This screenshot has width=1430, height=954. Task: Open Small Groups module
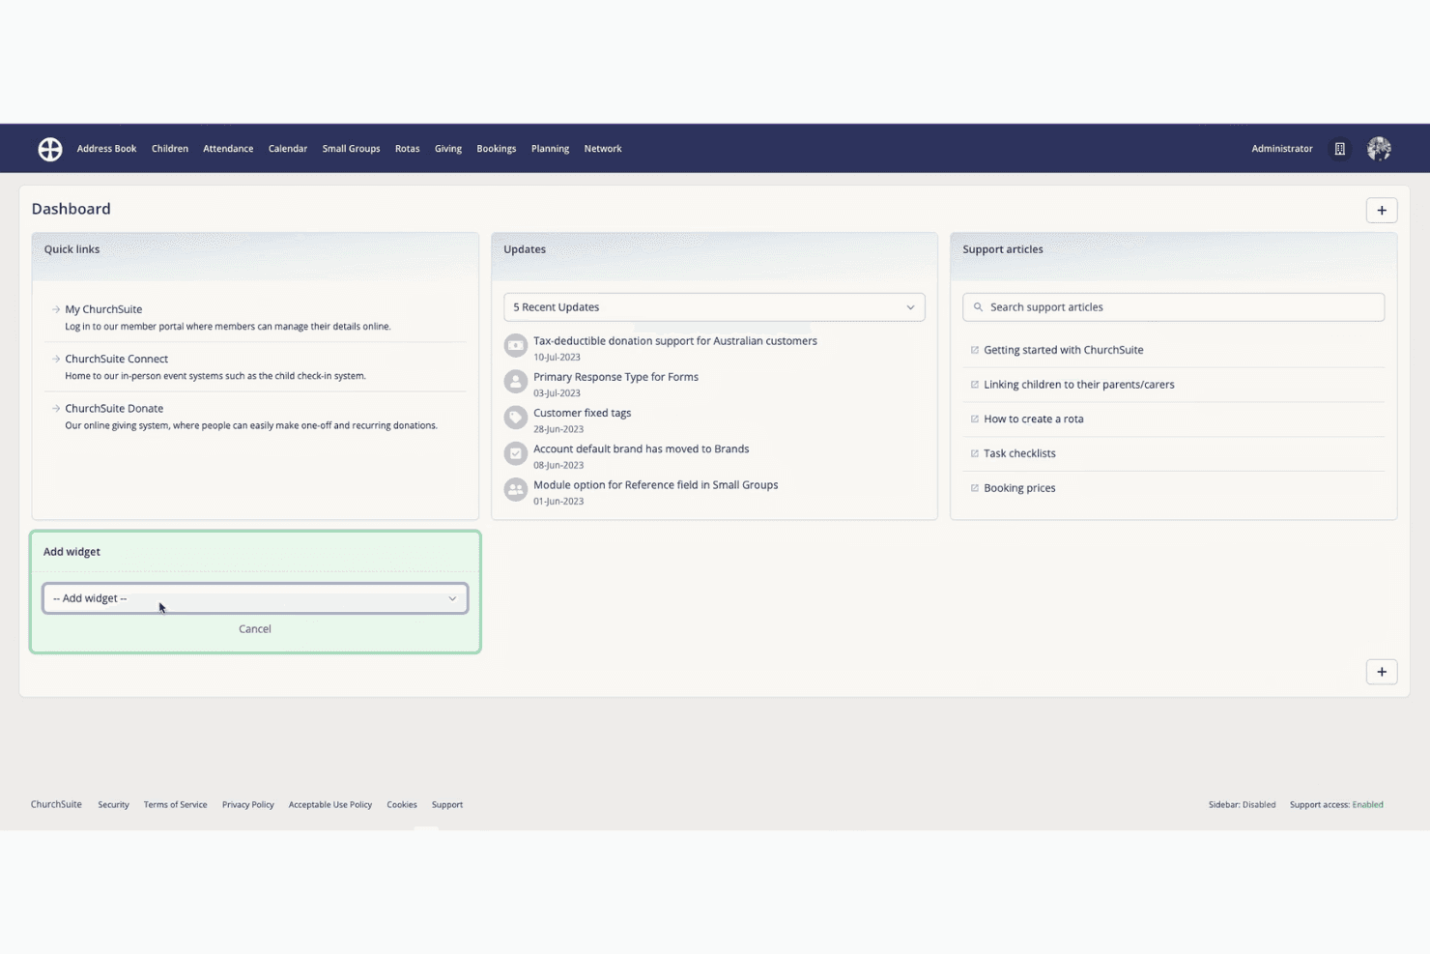click(x=351, y=149)
